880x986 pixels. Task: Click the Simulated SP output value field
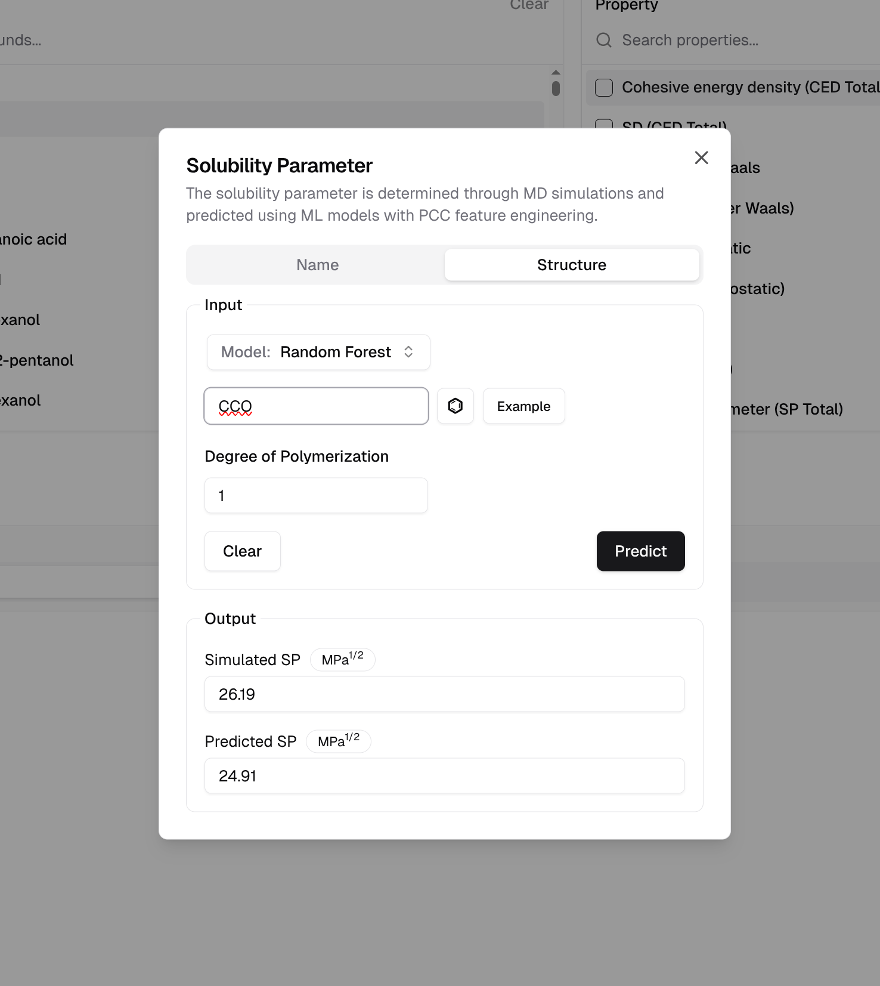click(444, 694)
